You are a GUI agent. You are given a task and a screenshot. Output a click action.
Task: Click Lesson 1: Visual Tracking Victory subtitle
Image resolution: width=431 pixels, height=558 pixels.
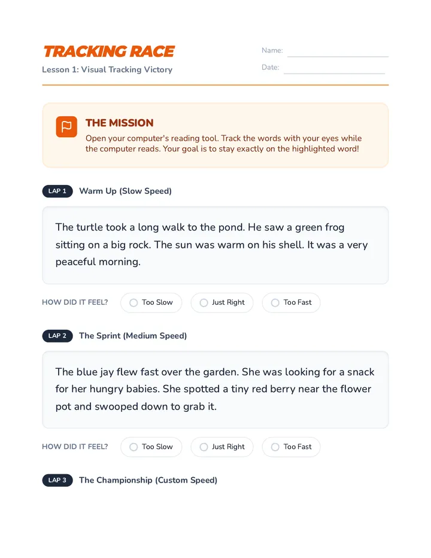pyautogui.click(x=107, y=69)
